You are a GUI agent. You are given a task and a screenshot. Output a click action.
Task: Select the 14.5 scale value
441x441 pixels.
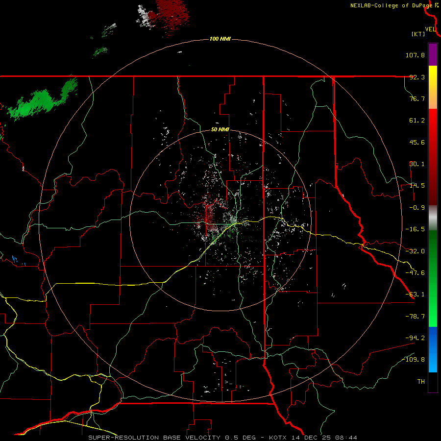click(x=417, y=186)
